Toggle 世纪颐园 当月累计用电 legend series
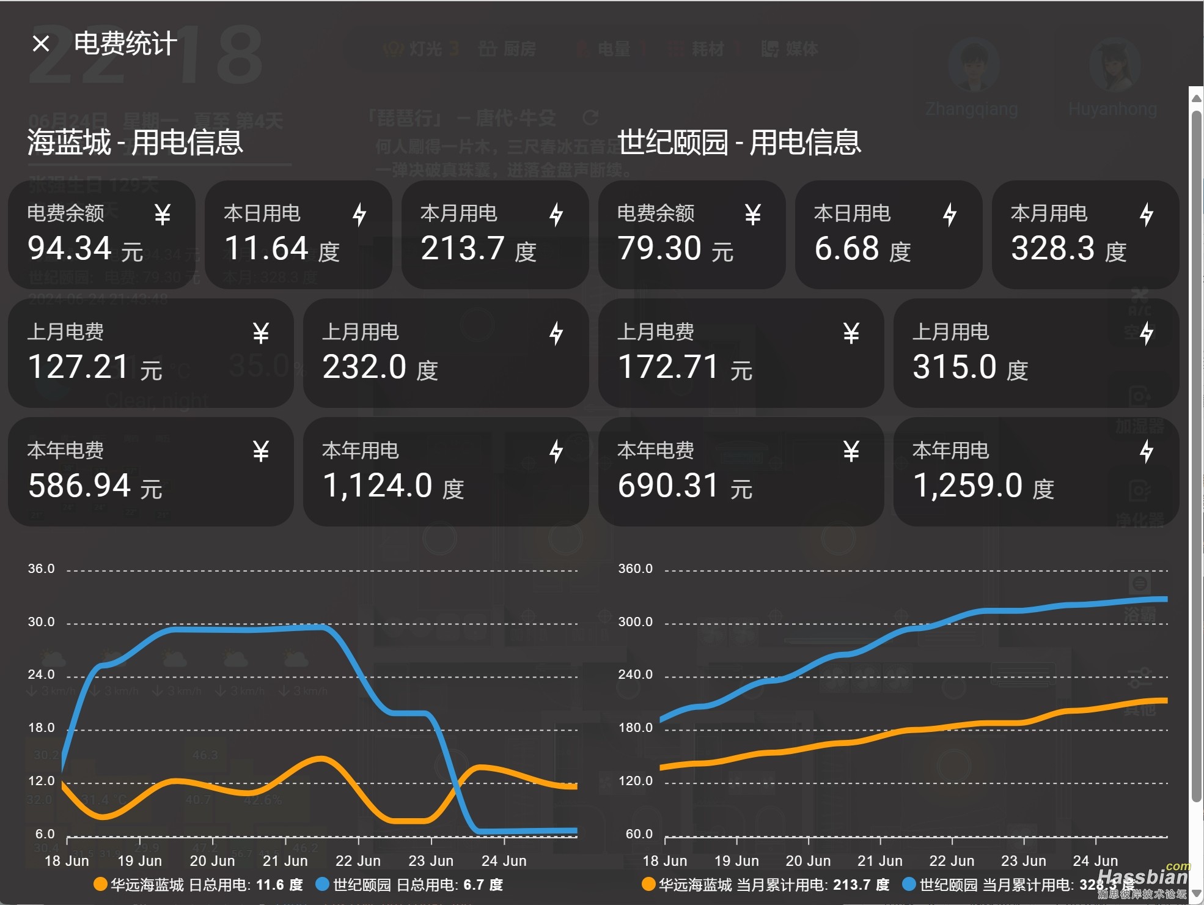The height and width of the screenshot is (905, 1204). pyautogui.click(x=1018, y=885)
